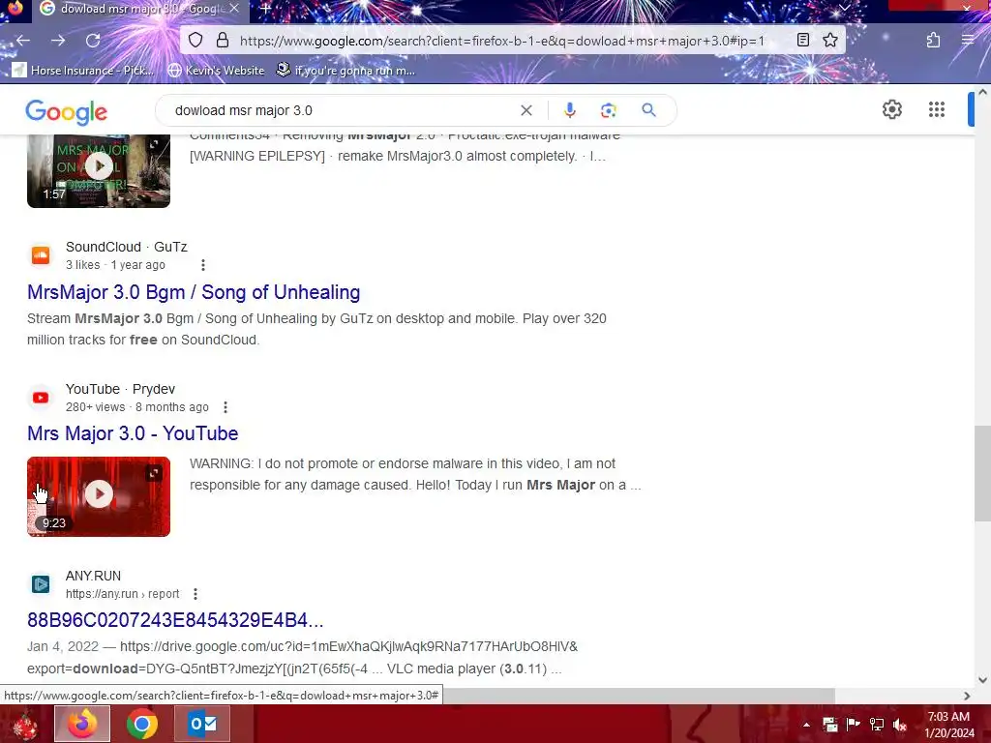Click the "SoundCloud · GuTz" source text
This screenshot has height=743, width=991.
[127, 247]
